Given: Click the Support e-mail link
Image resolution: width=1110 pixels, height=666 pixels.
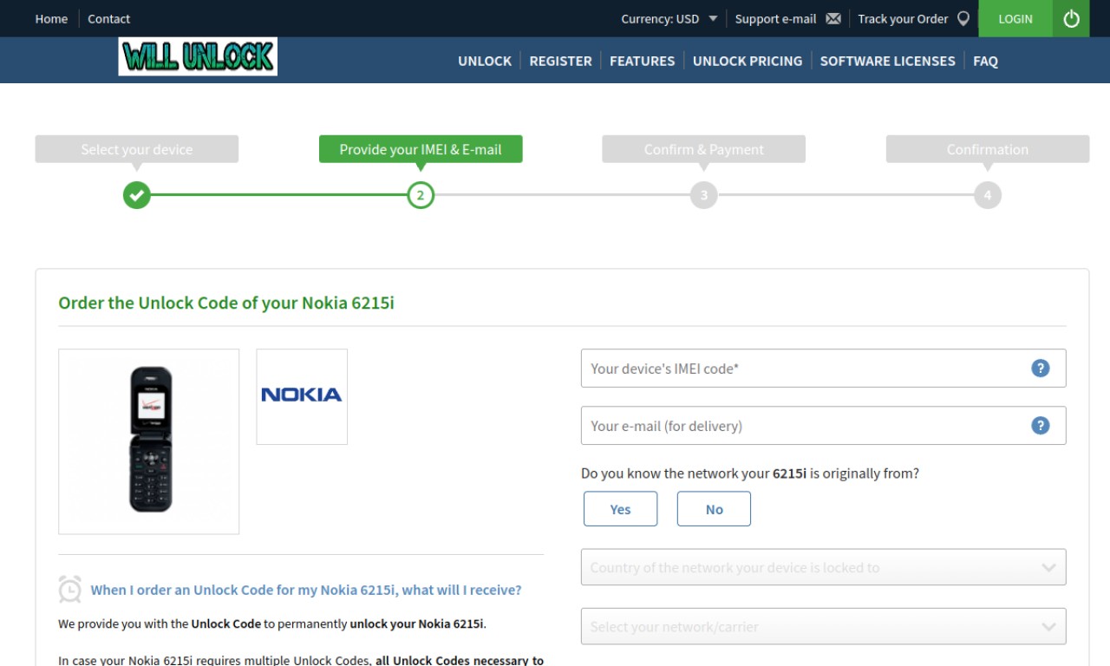Looking at the screenshot, I should 775,18.
